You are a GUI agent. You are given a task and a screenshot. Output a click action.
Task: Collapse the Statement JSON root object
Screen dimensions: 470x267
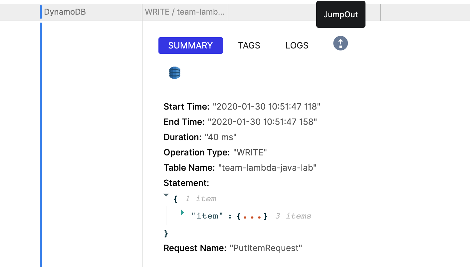pos(166,195)
